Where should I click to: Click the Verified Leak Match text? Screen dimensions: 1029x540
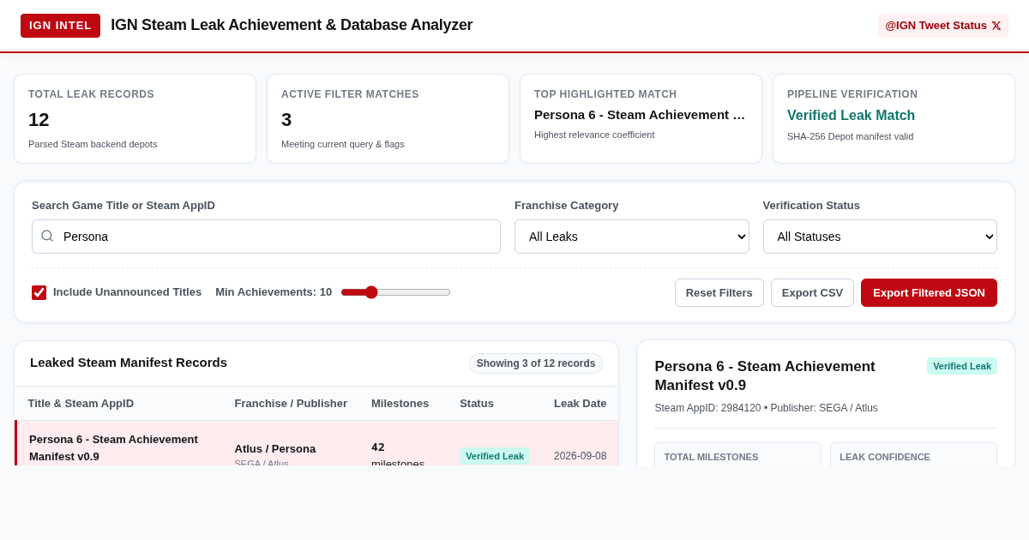[x=851, y=116]
